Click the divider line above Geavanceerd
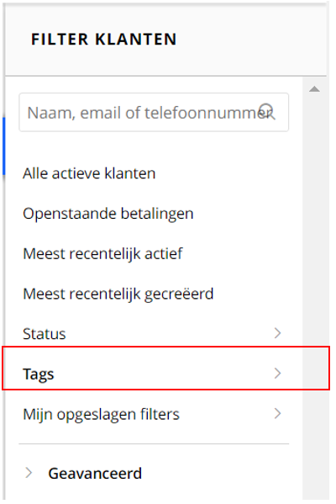The width and height of the screenshot is (336, 504). (154, 444)
